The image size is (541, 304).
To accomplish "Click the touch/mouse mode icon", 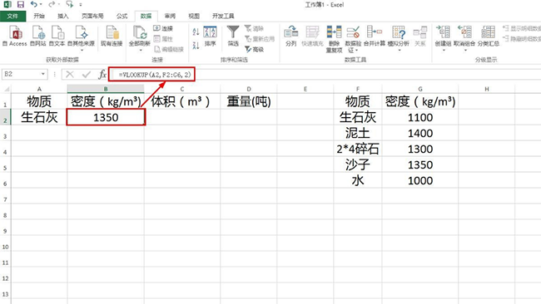I will coord(69,4).
